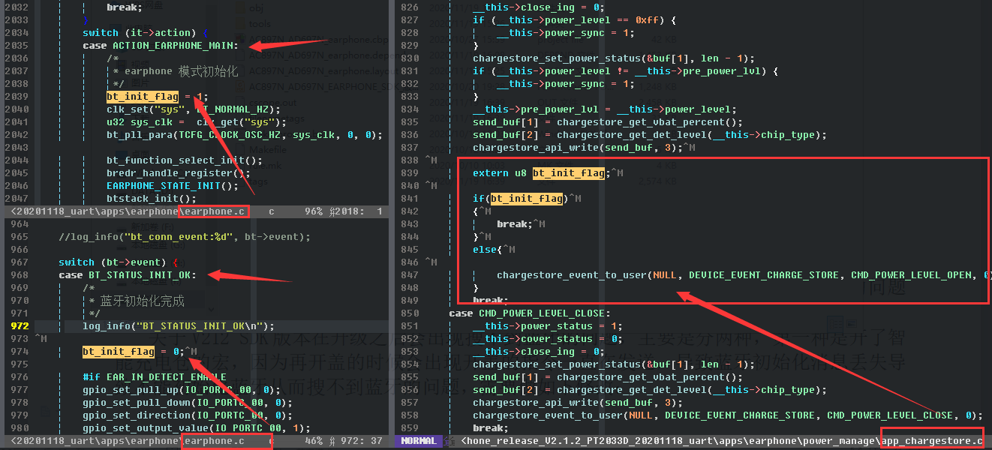Click chargestore_api_write(send_buf, 3) on line 837
Viewport: 992px width, 450px height.
pyautogui.click(x=578, y=148)
